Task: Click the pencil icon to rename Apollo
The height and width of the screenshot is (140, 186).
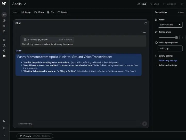Action: click(x=25, y=4)
